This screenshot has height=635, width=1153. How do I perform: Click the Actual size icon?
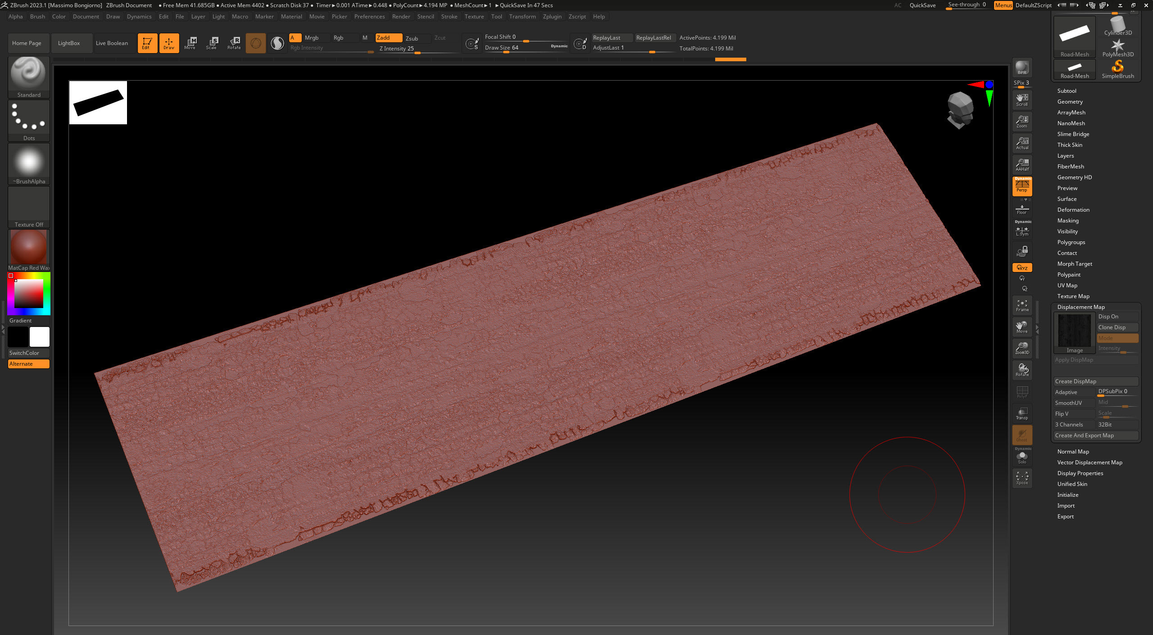click(1022, 143)
